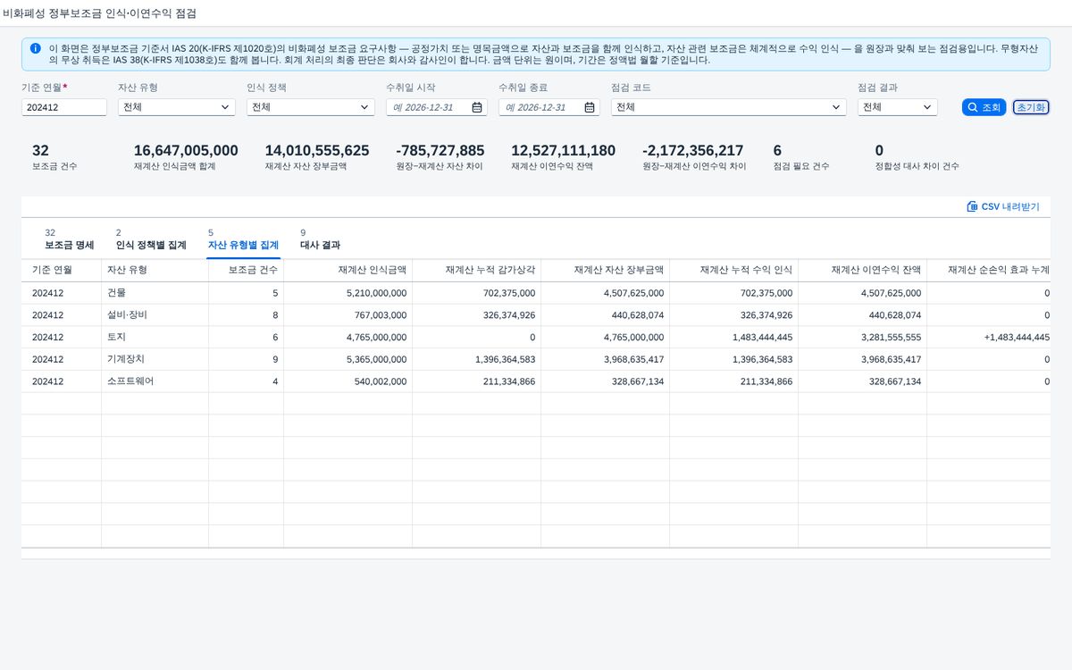Viewport: 1072px width, 670px height.
Task: Click the 점검 필요 건수 KPI label
Action: (x=801, y=166)
